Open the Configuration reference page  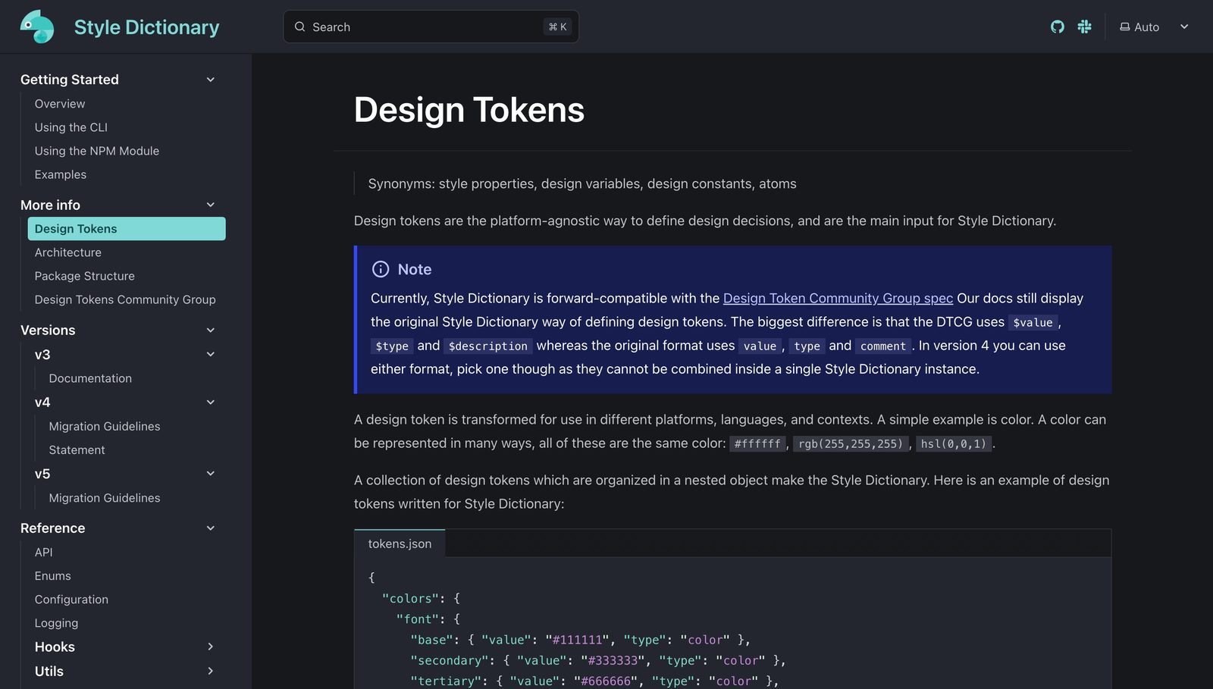point(71,600)
